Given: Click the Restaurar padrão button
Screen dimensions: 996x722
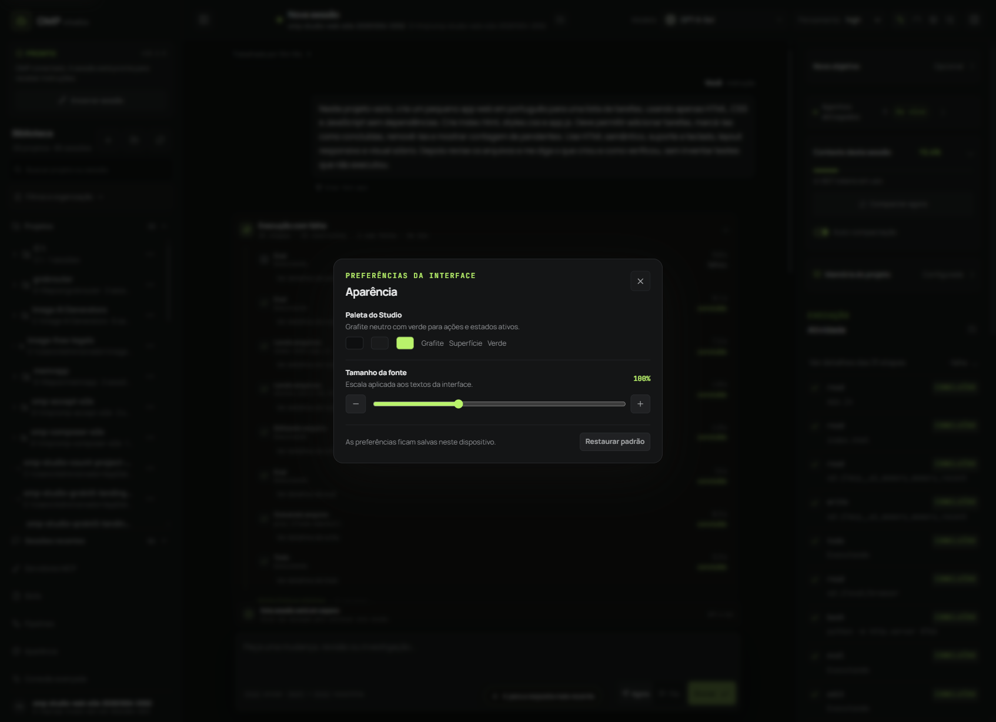Looking at the screenshot, I should pyautogui.click(x=615, y=442).
